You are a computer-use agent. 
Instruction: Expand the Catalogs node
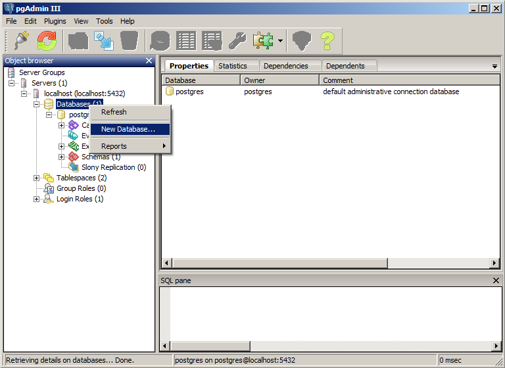tap(62, 125)
